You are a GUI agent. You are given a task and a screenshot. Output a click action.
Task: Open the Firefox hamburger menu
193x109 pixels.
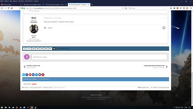click(x=191, y=8)
